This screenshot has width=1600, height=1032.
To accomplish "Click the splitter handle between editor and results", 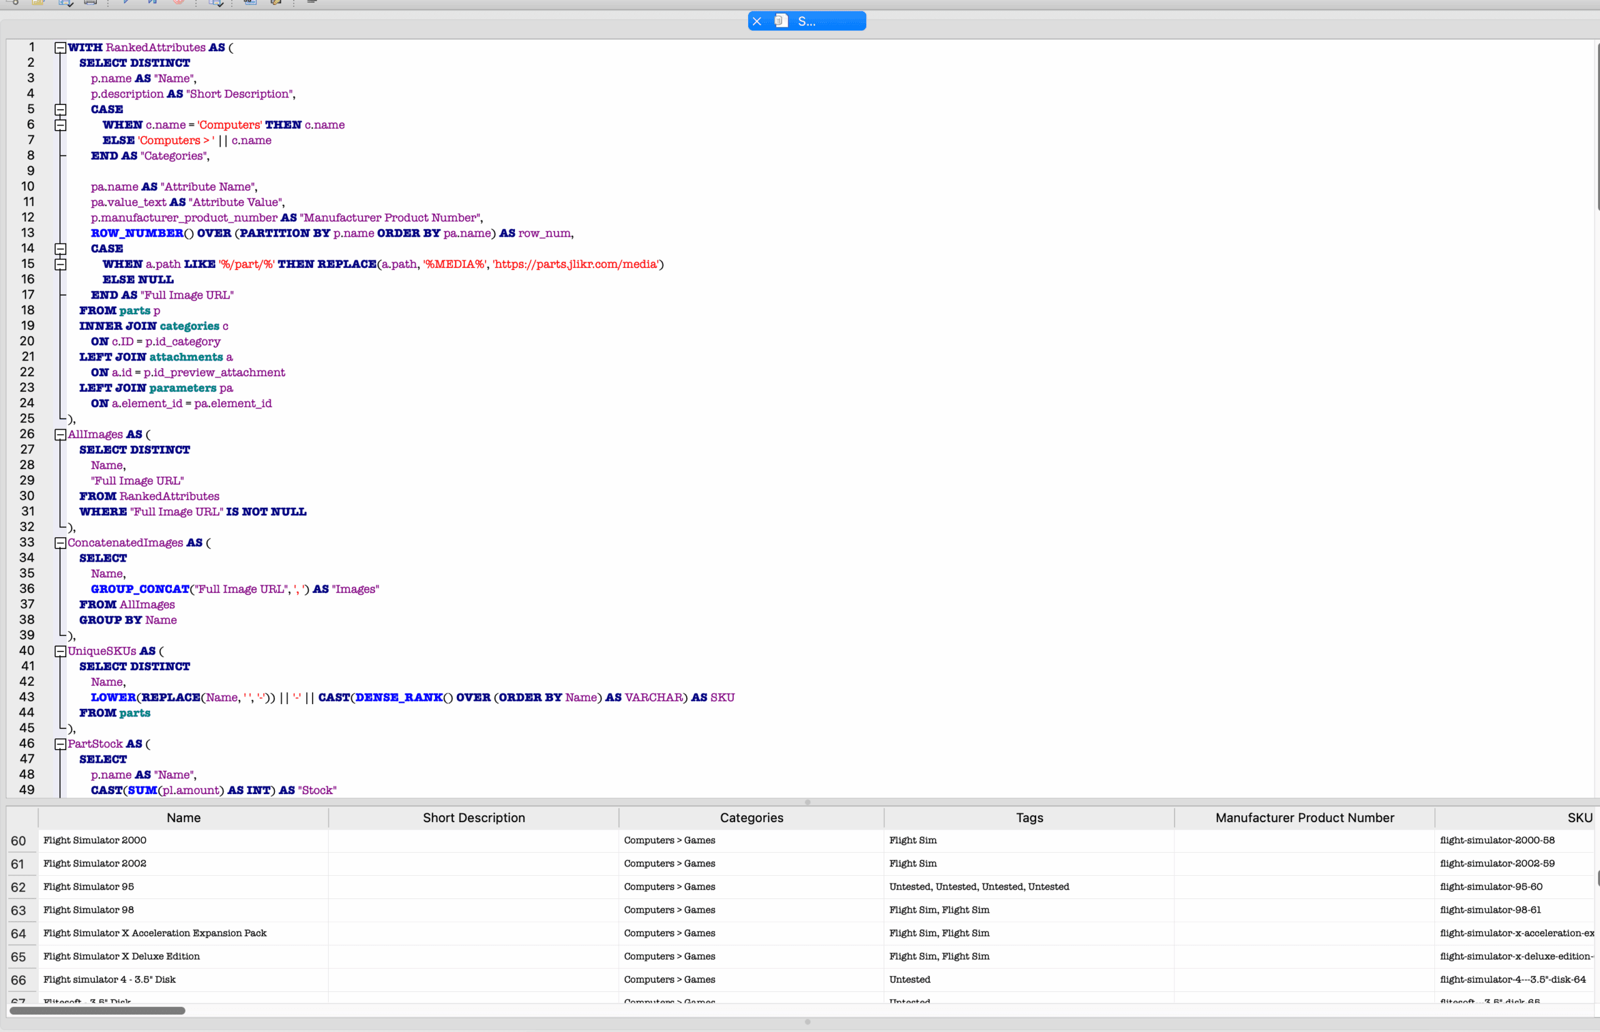I will tap(807, 802).
